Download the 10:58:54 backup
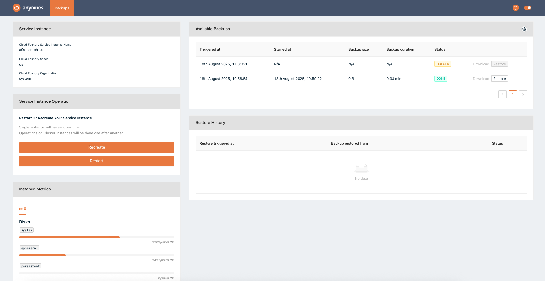This screenshot has width=545, height=281. pyautogui.click(x=481, y=79)
